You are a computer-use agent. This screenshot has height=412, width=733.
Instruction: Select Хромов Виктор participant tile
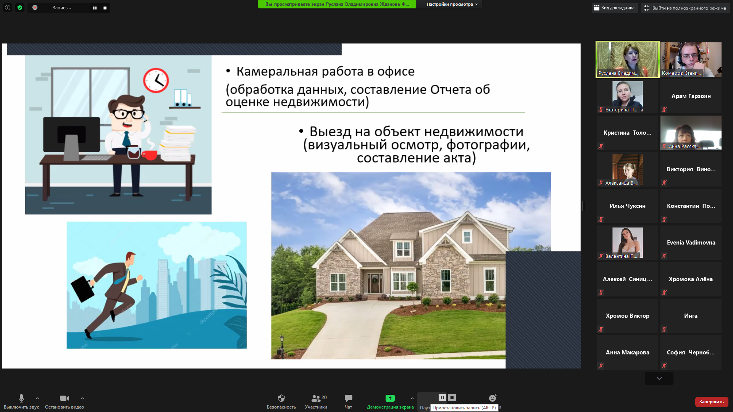[628, 316]
